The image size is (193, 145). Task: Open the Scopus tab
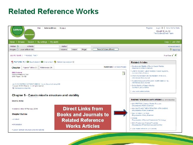63,28
